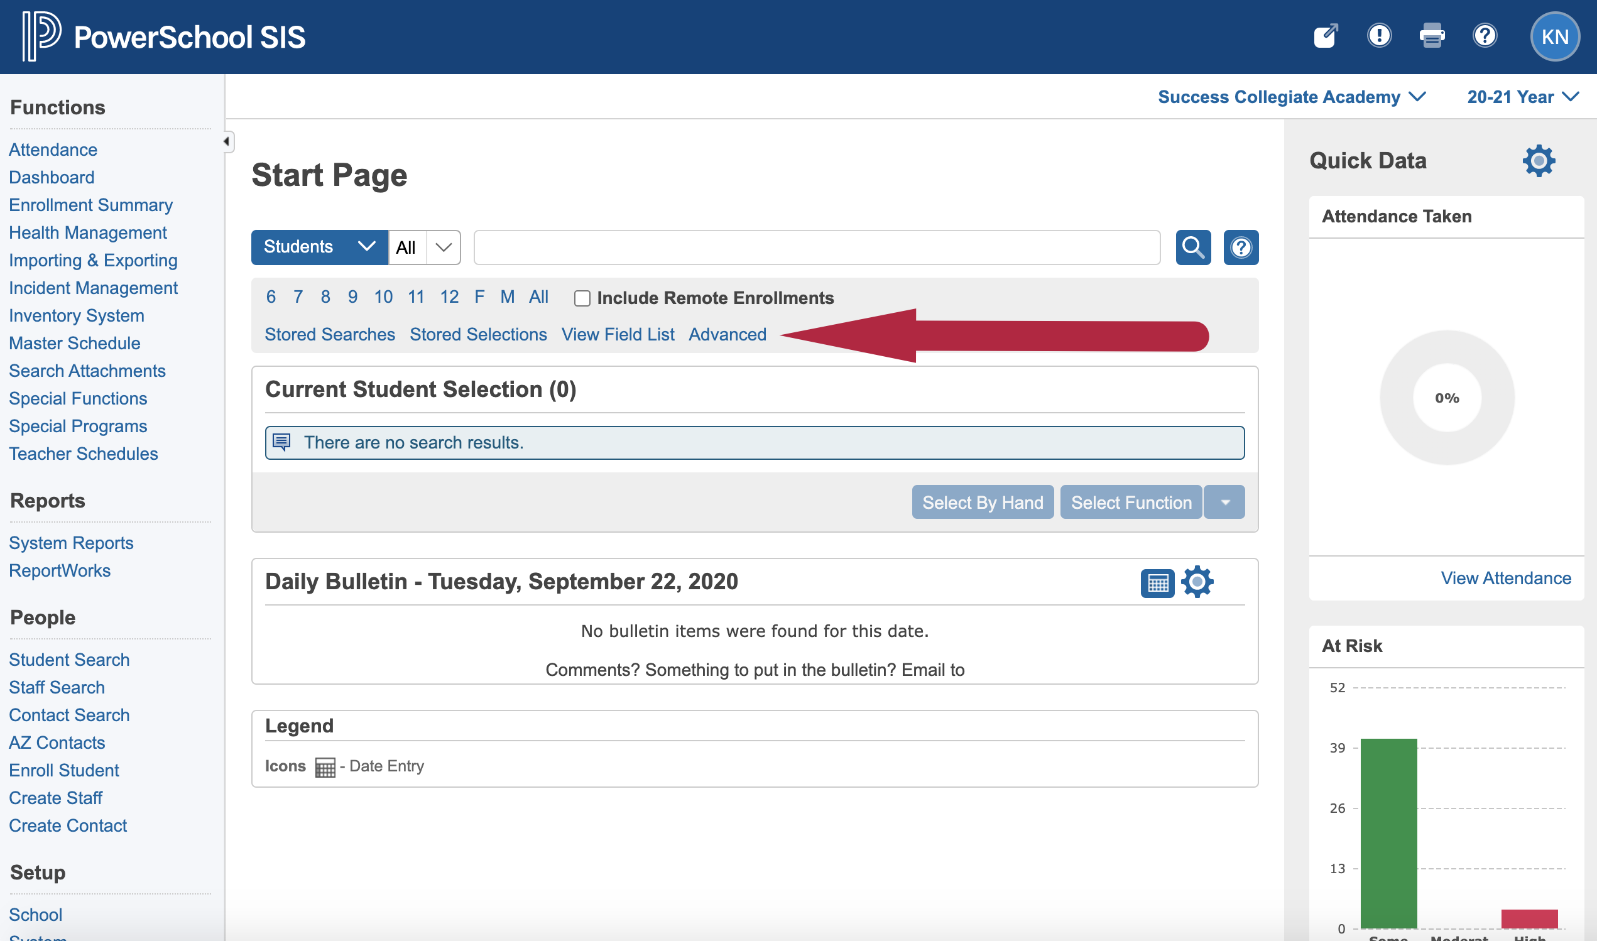Click the student search input field
1597x941 pixels.
[817, 247]
